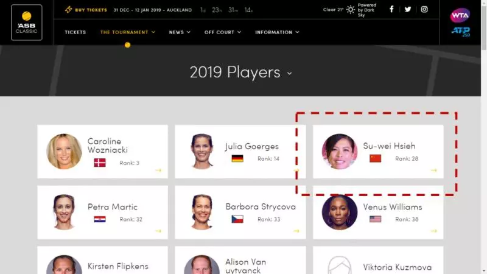This screenshot has width=487, height=274.
Task: Click the Czech flag for Barbora Strycova
Action: click(x=237, y=219)
